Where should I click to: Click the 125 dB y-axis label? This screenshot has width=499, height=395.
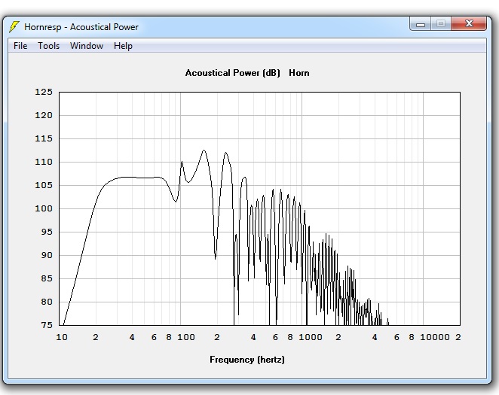click(x=44, y=92)
